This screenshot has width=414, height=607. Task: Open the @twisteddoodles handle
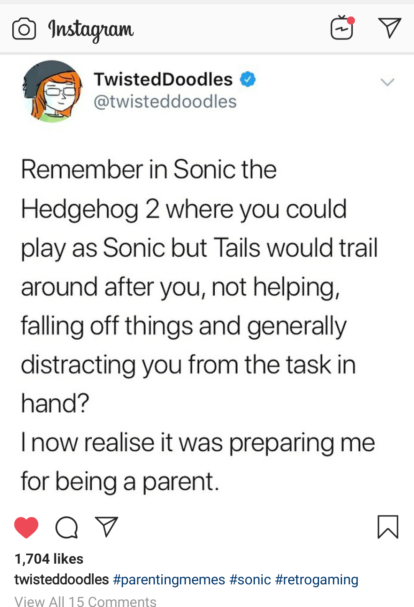(x=165, y=102)
